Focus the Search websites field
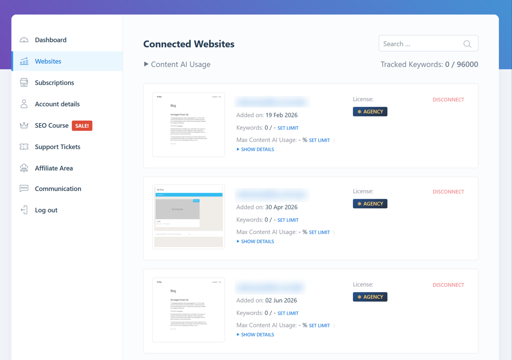This screenshot has height=360, width=512. [428, 43]
